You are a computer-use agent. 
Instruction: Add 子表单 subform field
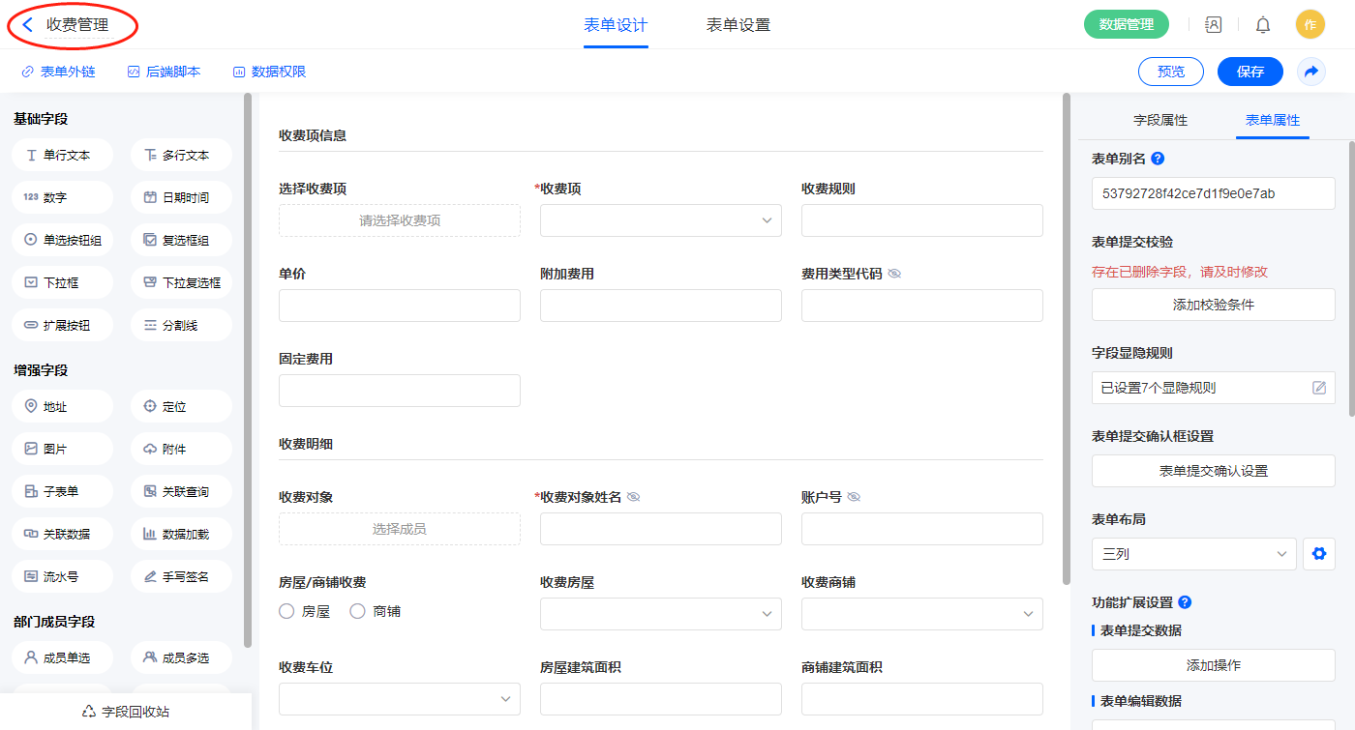pyautogui.click(x=62, y=491)
